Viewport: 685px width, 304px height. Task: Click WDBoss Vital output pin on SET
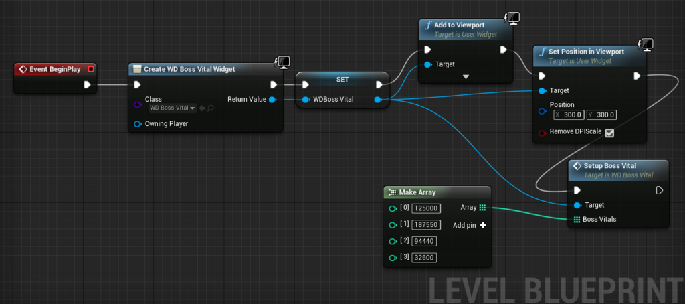tap(378, 100)
